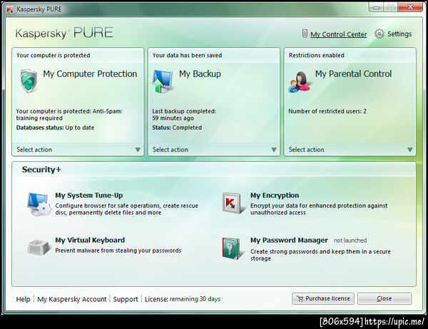Click the Security+ section heading
The height and width of the screenshot is (329, 428).
tap(41, 170)
